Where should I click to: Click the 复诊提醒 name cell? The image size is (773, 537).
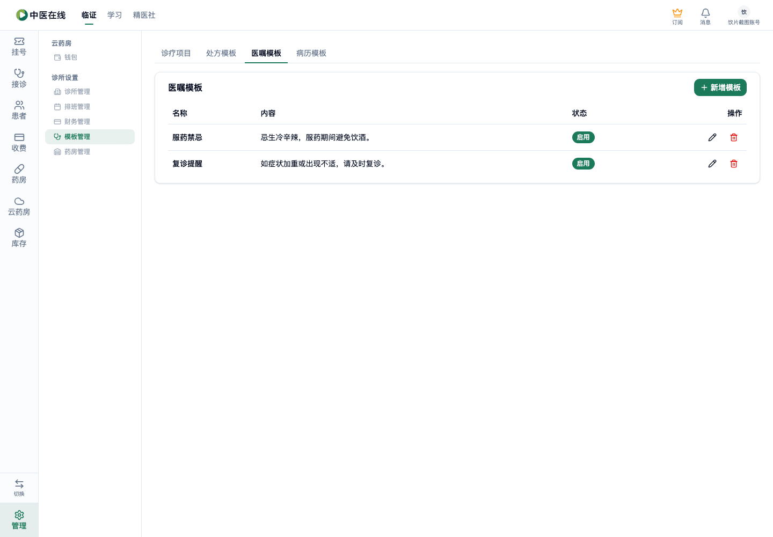click(187, 164)
